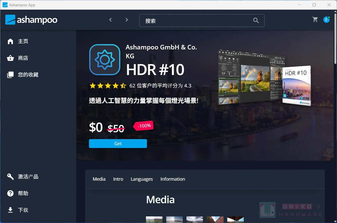
Task: Click the Home (主页) house icon
Action: [10, 41]
